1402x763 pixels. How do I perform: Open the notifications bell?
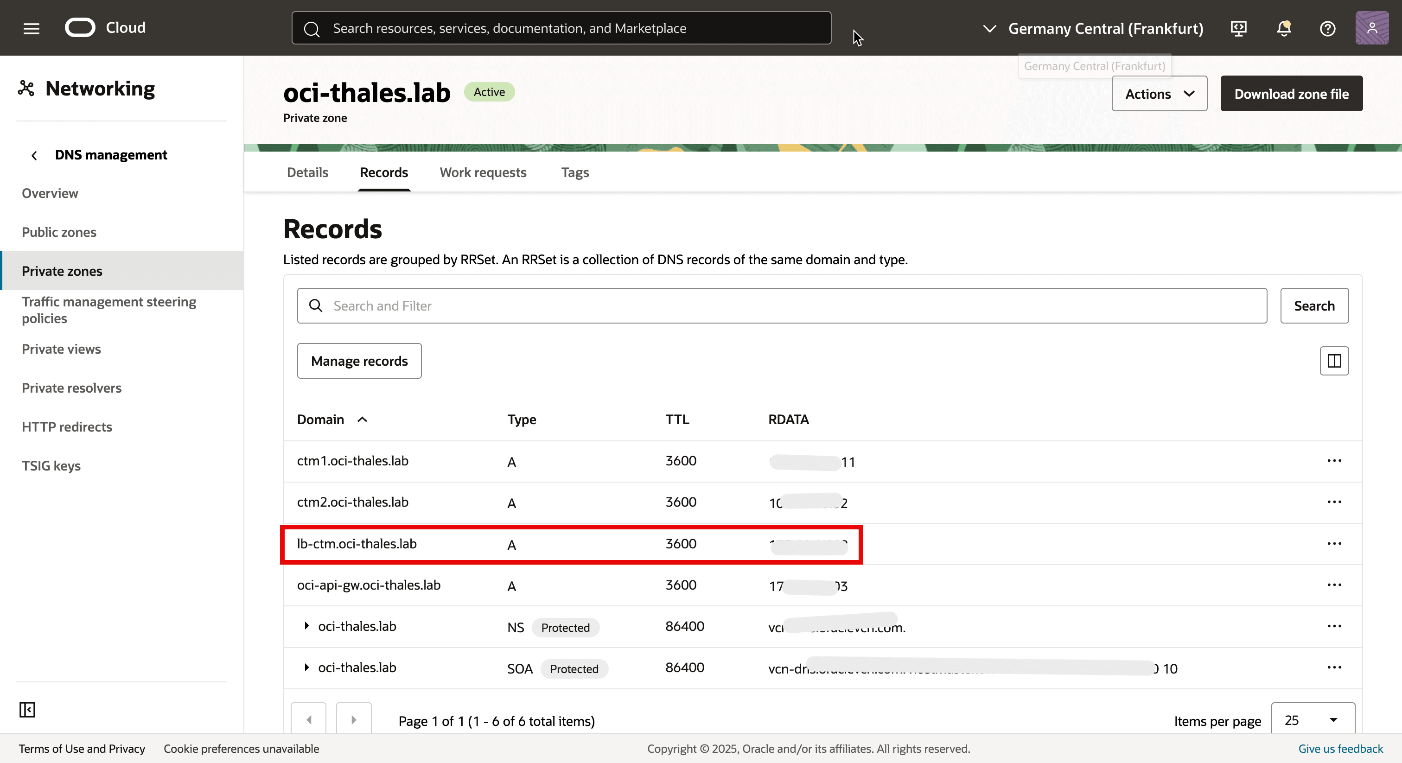tap(1284, 28)
